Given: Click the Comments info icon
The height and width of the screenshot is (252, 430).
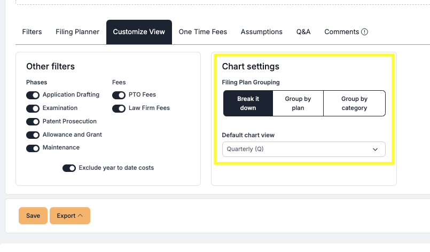Looking at the screenshot, I should (364, 32).
